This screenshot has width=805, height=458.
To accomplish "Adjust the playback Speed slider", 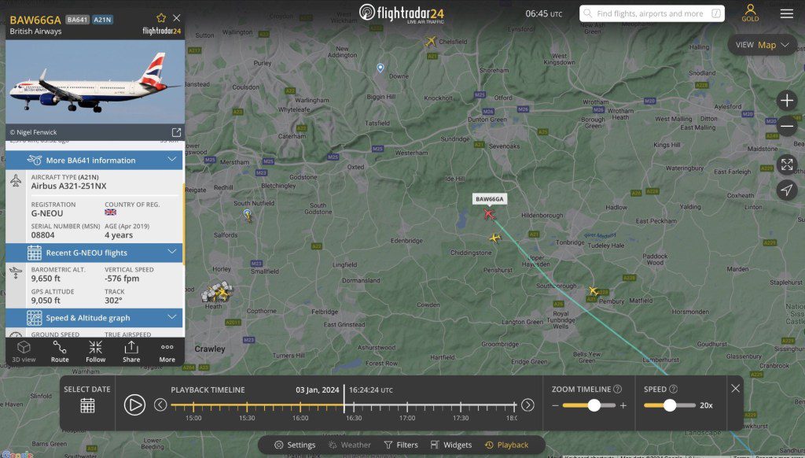I will pos(670,405).
